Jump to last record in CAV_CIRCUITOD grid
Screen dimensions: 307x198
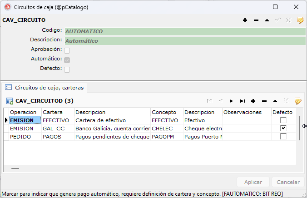(243, 101)
